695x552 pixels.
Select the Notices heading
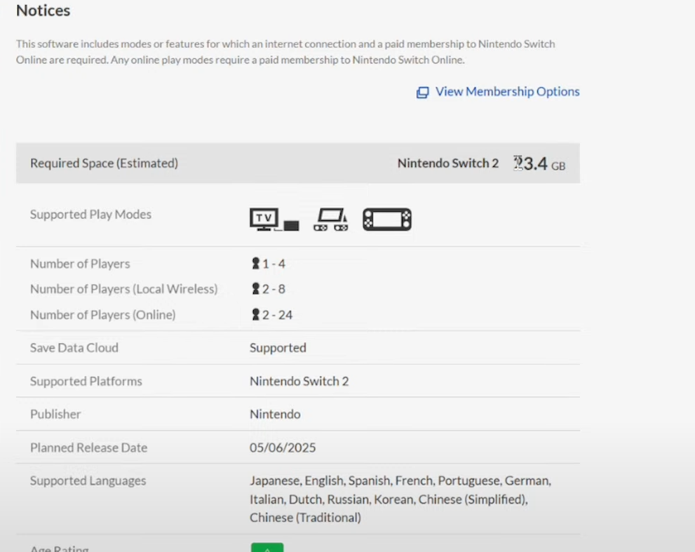tap(43, 11)
